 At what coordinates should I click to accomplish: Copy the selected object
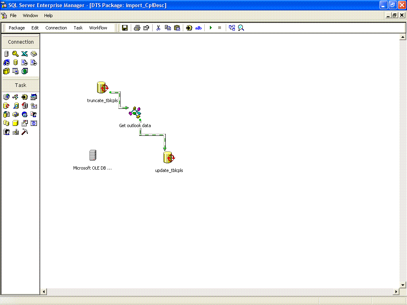pos(168,28)
